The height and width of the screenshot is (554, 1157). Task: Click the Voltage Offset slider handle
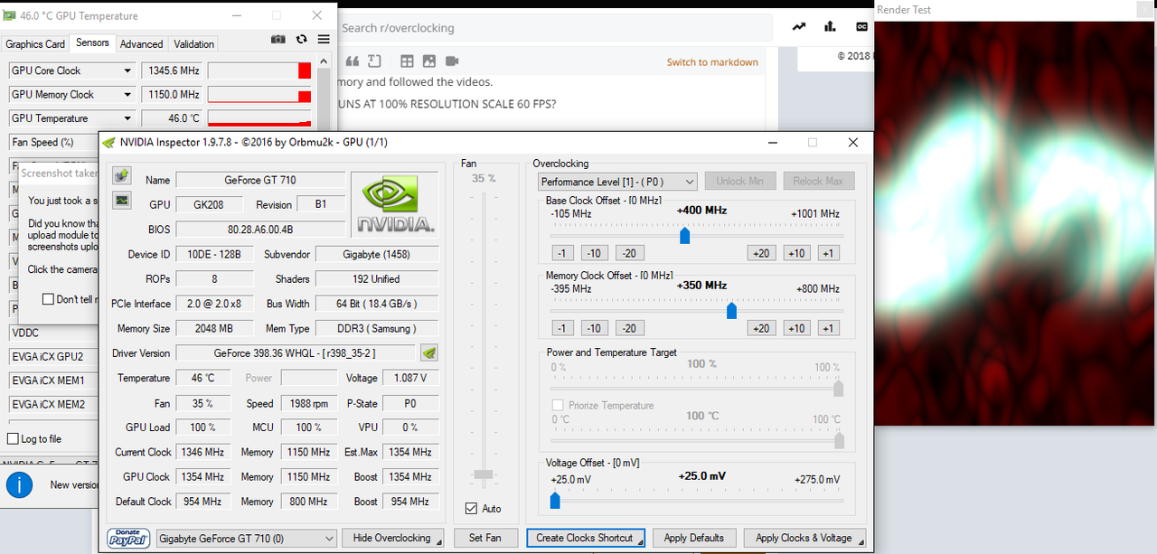(555, 501)
